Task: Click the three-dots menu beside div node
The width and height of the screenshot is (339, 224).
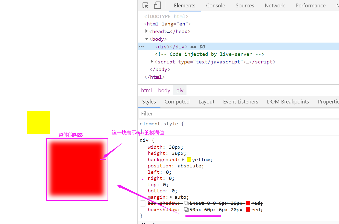Action: [x=141, y=47]
